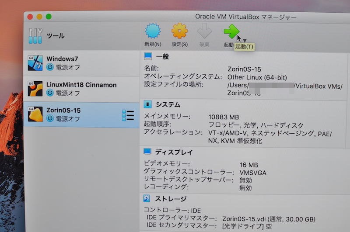Click the System (システム) section icon

pyautogui.click(x=147, y=104)
